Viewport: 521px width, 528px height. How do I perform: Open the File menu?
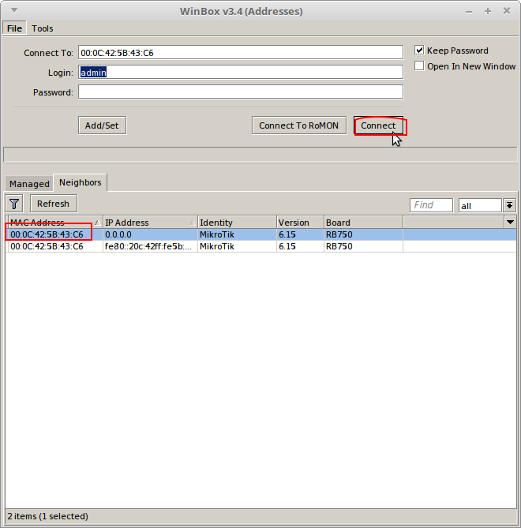(14, 28)
